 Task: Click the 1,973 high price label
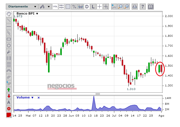[x=18, y=16]
